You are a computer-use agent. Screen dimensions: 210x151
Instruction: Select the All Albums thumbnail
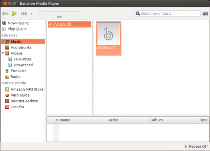(108, 38)
